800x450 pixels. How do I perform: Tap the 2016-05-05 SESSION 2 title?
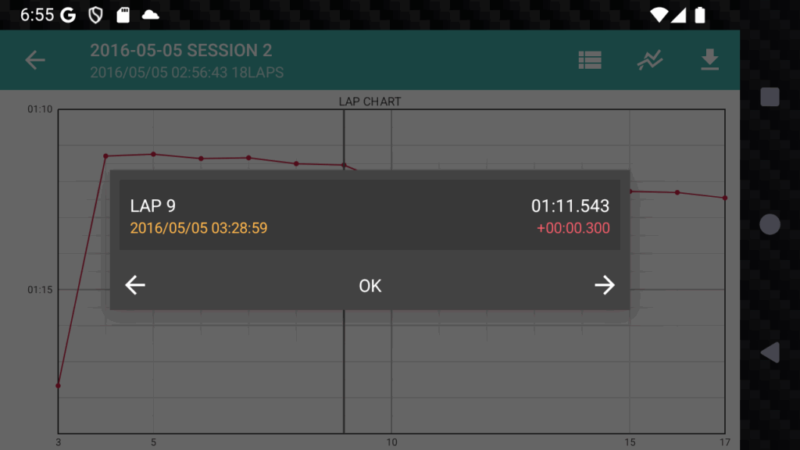(181, 51)
